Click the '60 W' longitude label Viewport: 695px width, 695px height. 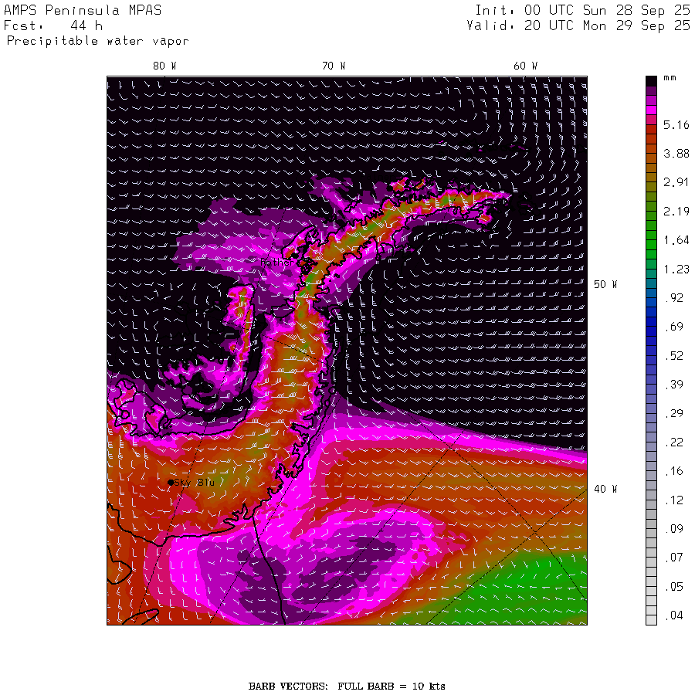point(525,66)
